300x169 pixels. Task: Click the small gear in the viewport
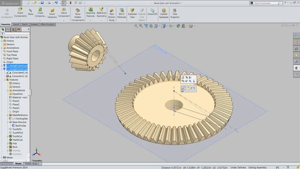coord(88,50)
